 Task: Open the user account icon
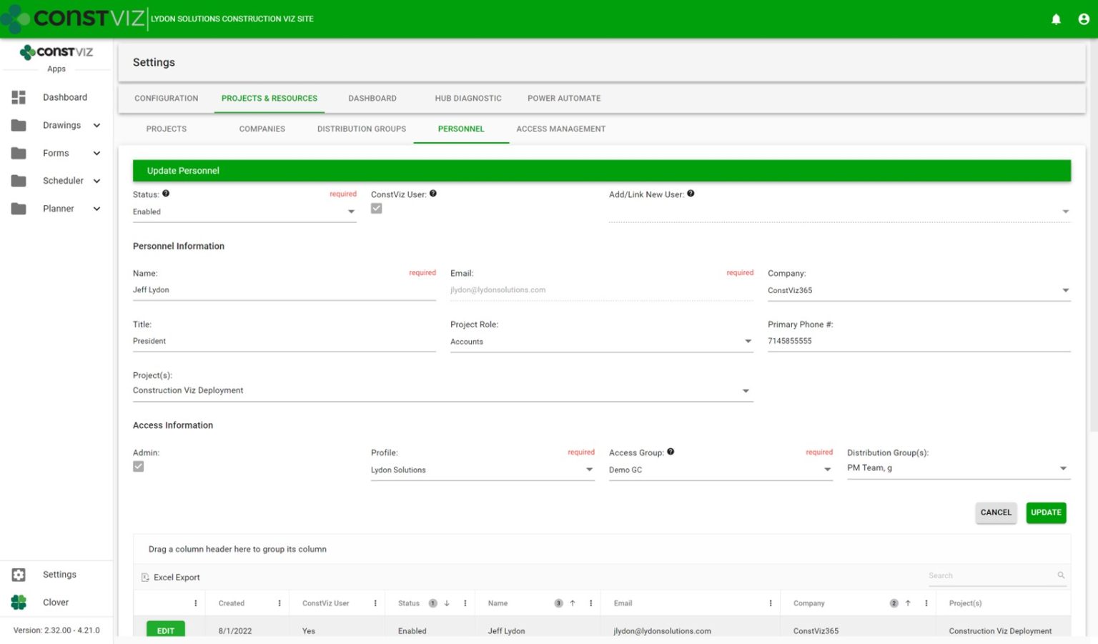pyautogui.click(x=1083, y=19)
